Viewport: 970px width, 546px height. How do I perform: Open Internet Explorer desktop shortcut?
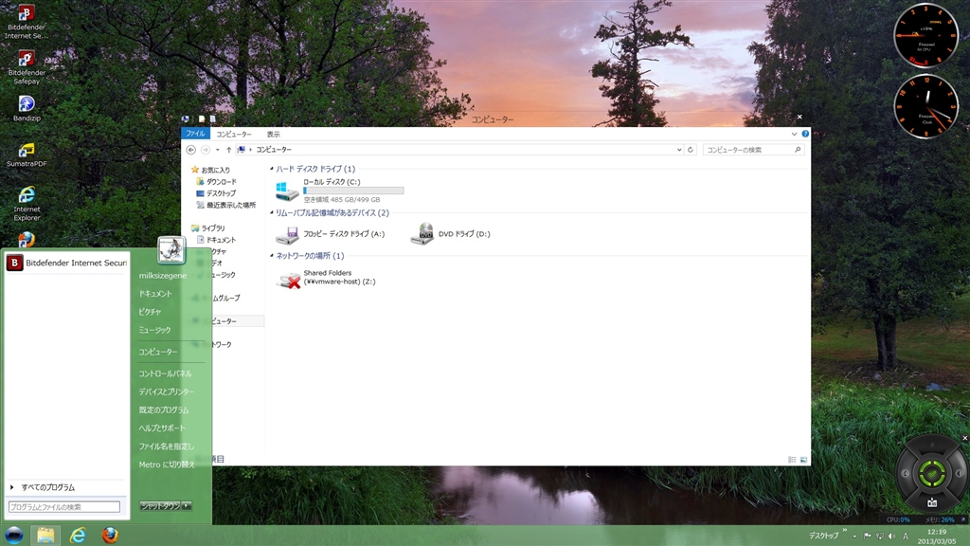26,203
